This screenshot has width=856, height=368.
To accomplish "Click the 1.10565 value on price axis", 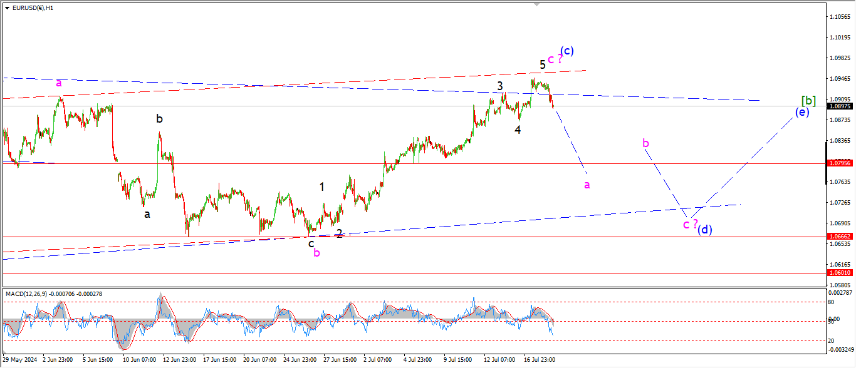I will (840, 16).
